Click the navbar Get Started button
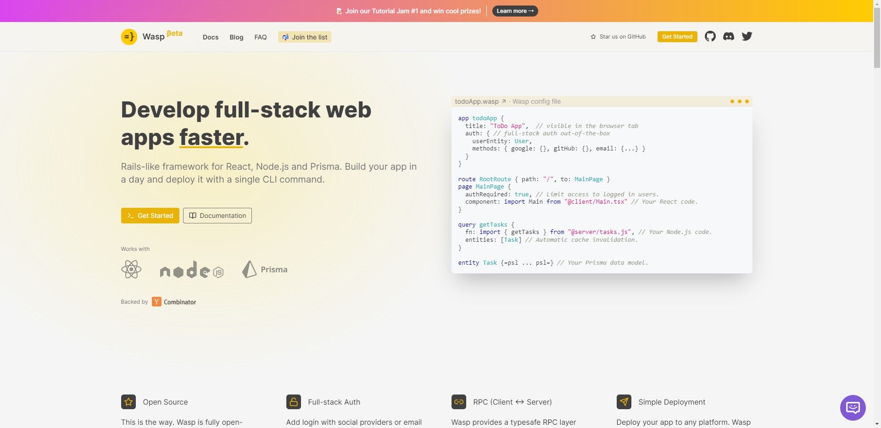The width and height of the screenshot is (881, 428). click(677, 37)
